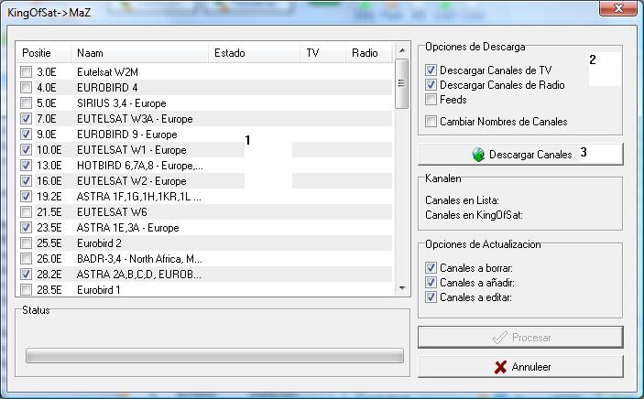Select the HOTBIRD 6,7A,8 - Europe row name
Viewport: 644px width, 399px height.
tap(139, 166)
